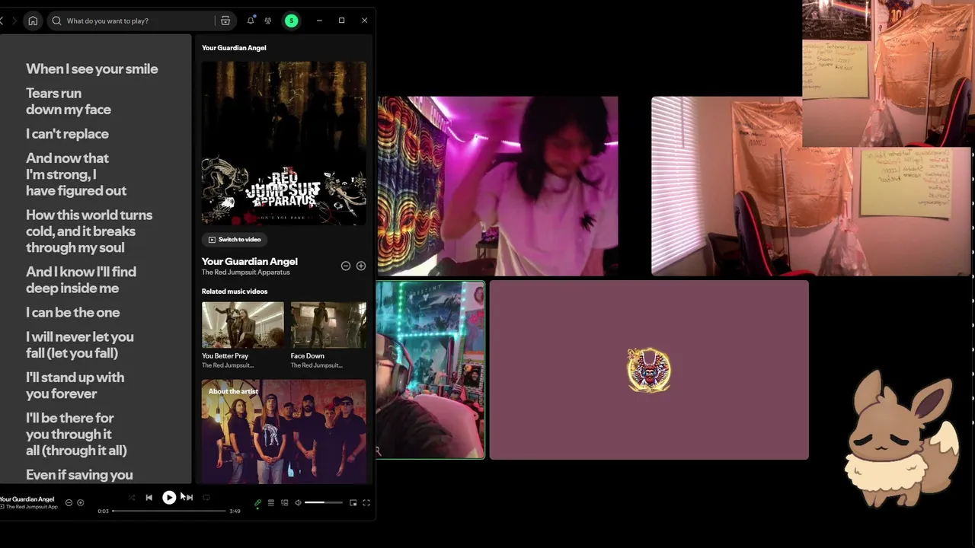Screen dimensions: 975x548
Task: Open the Browse icon in search bar
Action: (225, 21)
